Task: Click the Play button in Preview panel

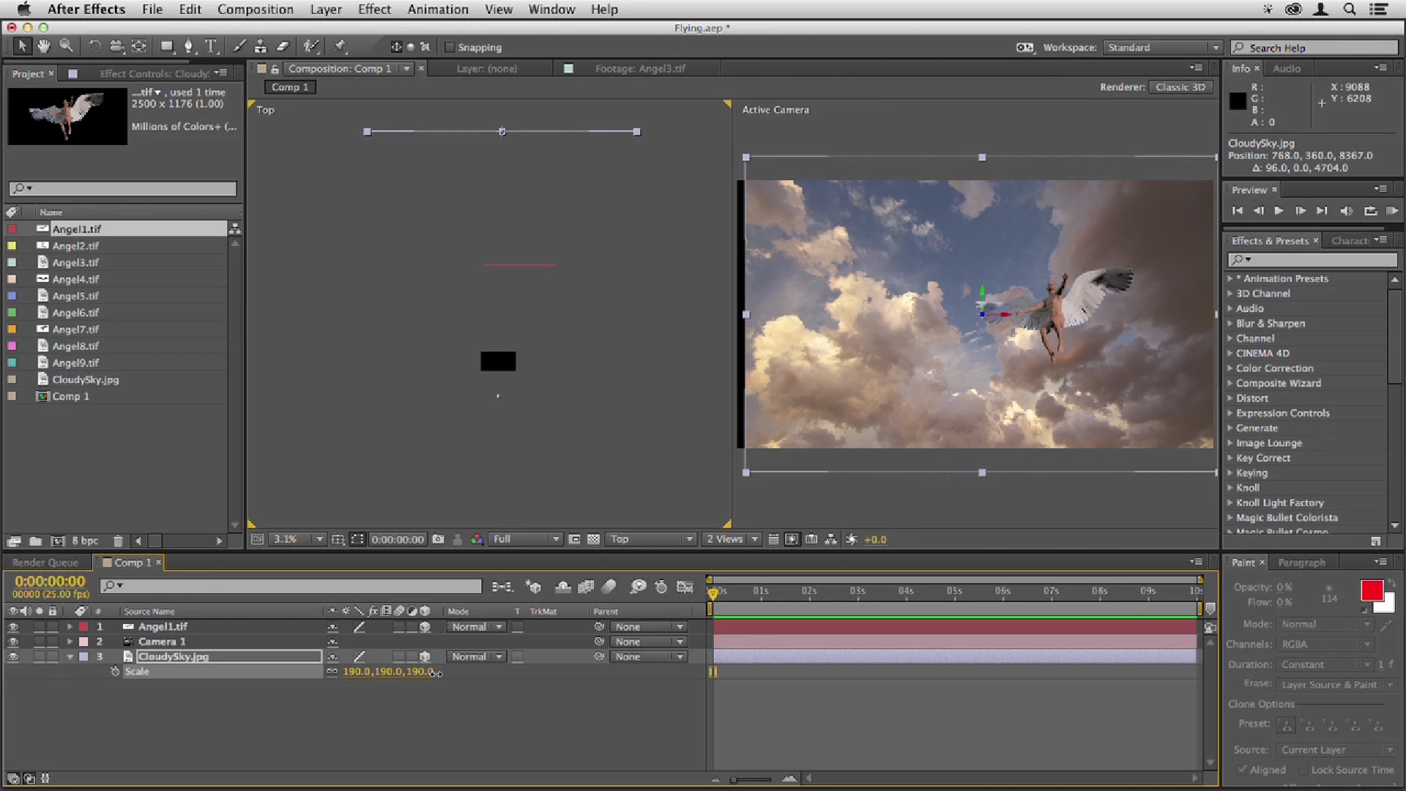Action: 1279,211
